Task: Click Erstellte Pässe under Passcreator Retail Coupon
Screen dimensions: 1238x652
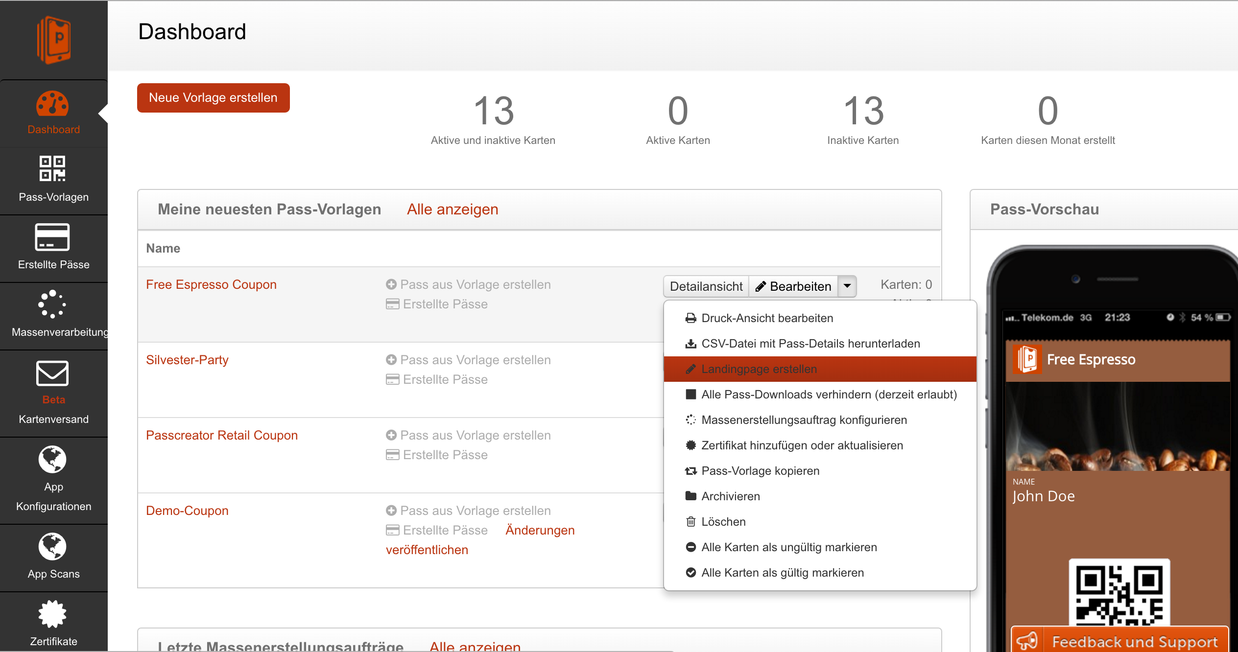Action: point(437,455)
